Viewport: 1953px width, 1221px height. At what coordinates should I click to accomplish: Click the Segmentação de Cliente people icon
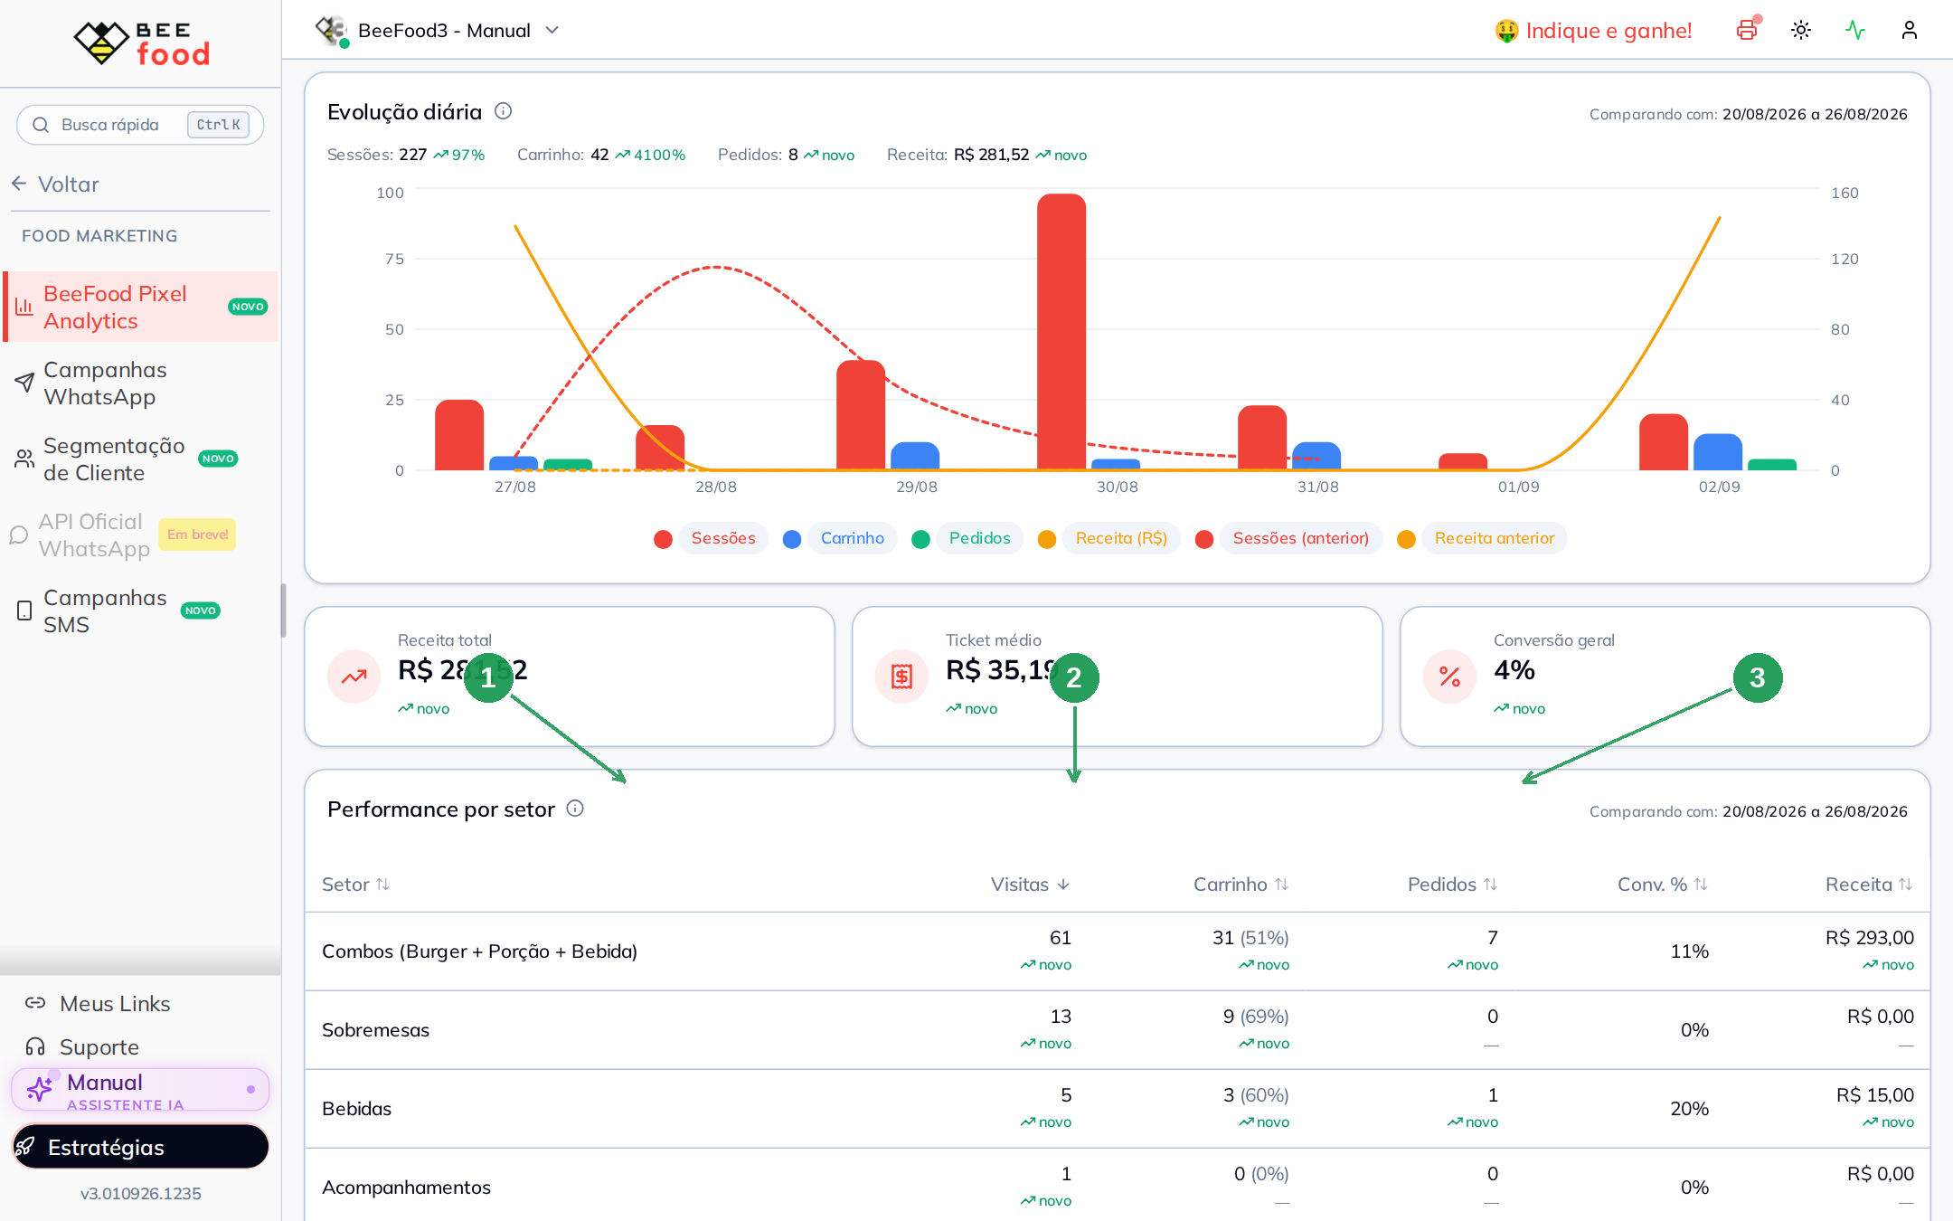[24, 459]
